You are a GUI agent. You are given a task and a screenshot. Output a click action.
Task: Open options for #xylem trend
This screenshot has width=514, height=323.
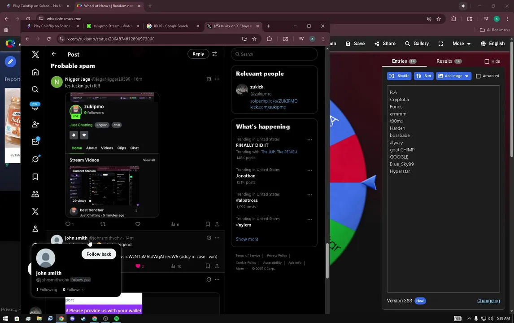pyautogui.click(x=309, y=219)
